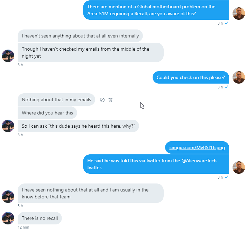The height and width of the screenshot is (231, 245).
Task: Select the "Where did you hear this" message
Action: (47, 113)
